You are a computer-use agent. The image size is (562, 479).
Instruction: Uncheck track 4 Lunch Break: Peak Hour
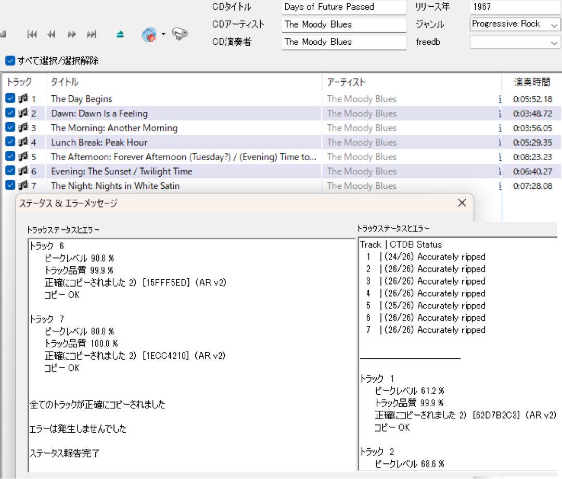coord(10,142)
